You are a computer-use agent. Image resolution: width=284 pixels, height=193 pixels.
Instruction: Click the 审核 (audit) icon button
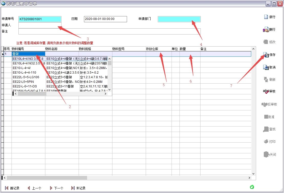[x=266, y=91]
